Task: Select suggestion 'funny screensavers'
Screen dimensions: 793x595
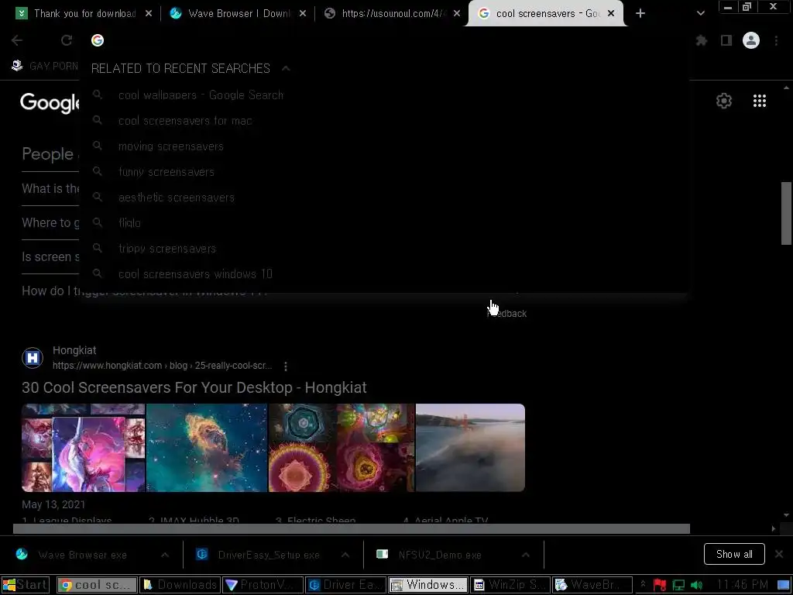Action: coord(384,172)
